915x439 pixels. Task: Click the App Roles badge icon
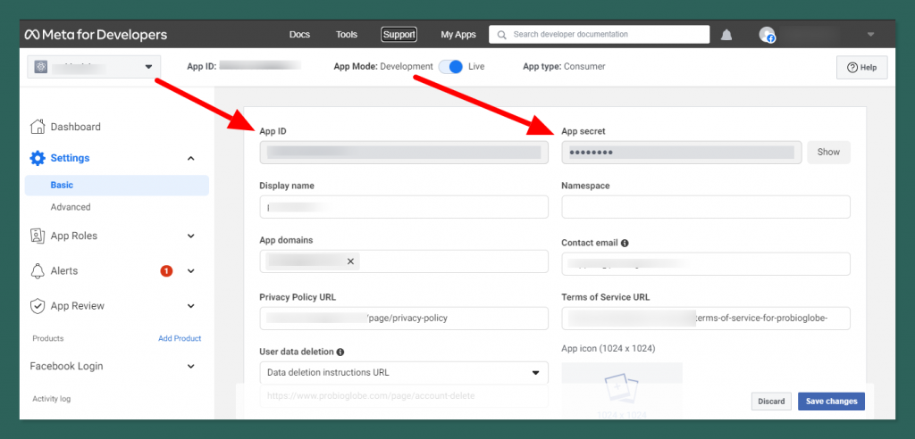[38, 236]
